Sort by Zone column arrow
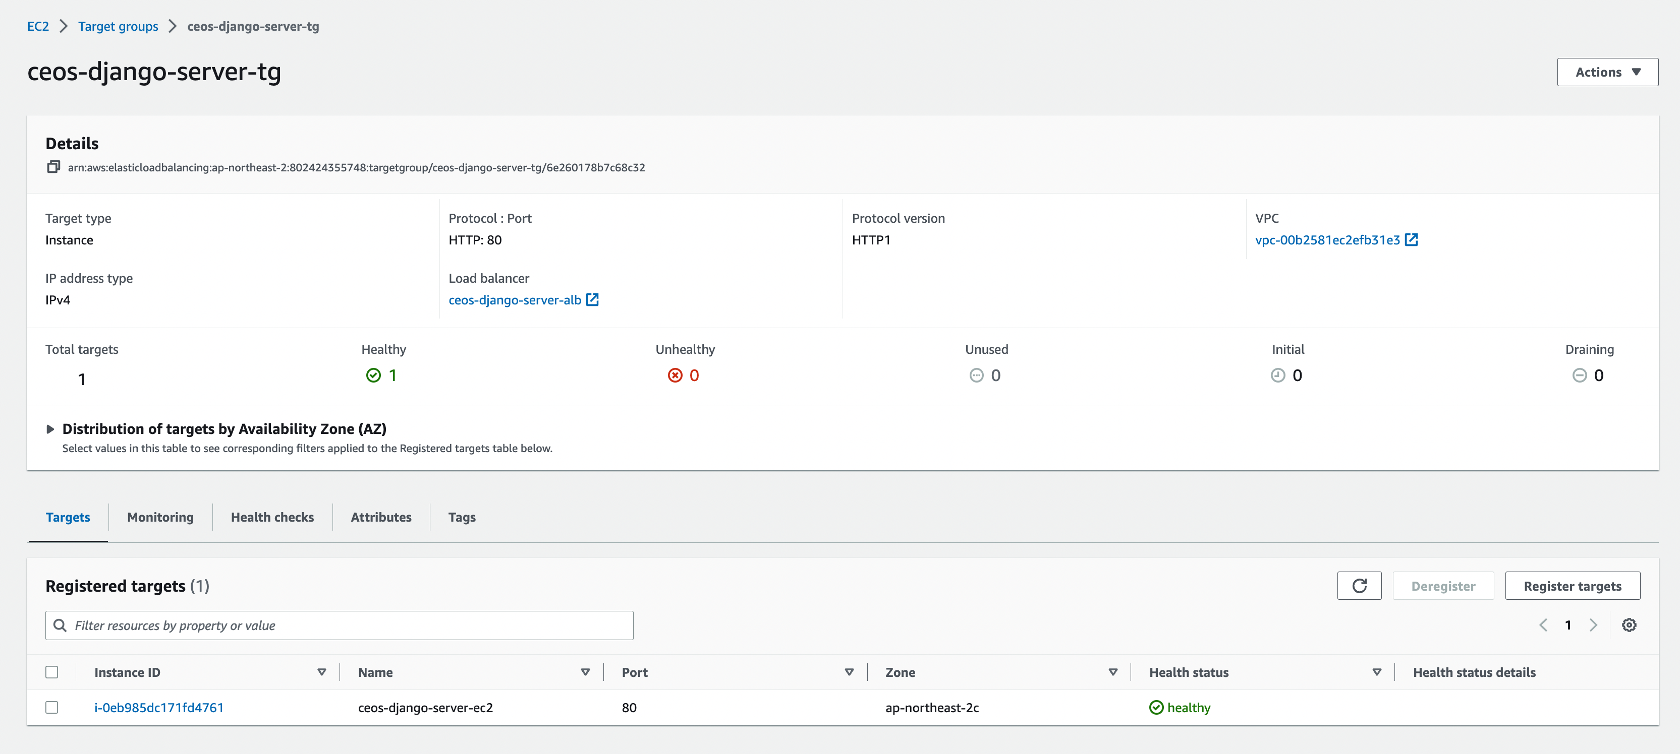1680x754 pixels. pos(1112,672)
